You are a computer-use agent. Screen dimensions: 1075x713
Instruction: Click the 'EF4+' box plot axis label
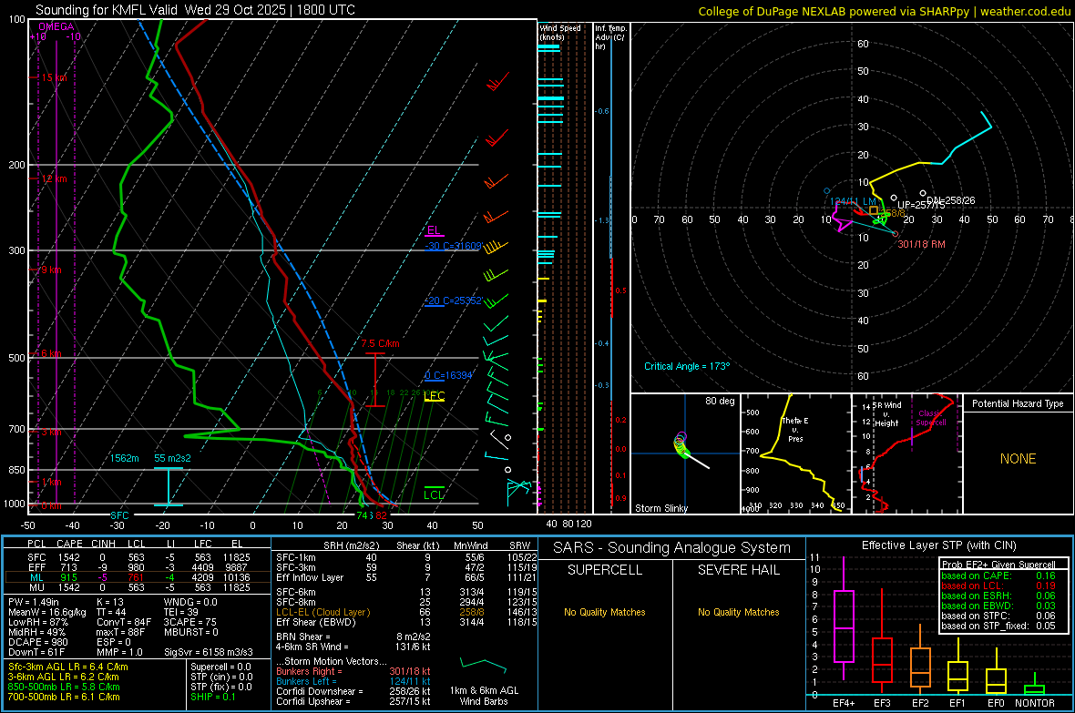[x=844, y=703]
